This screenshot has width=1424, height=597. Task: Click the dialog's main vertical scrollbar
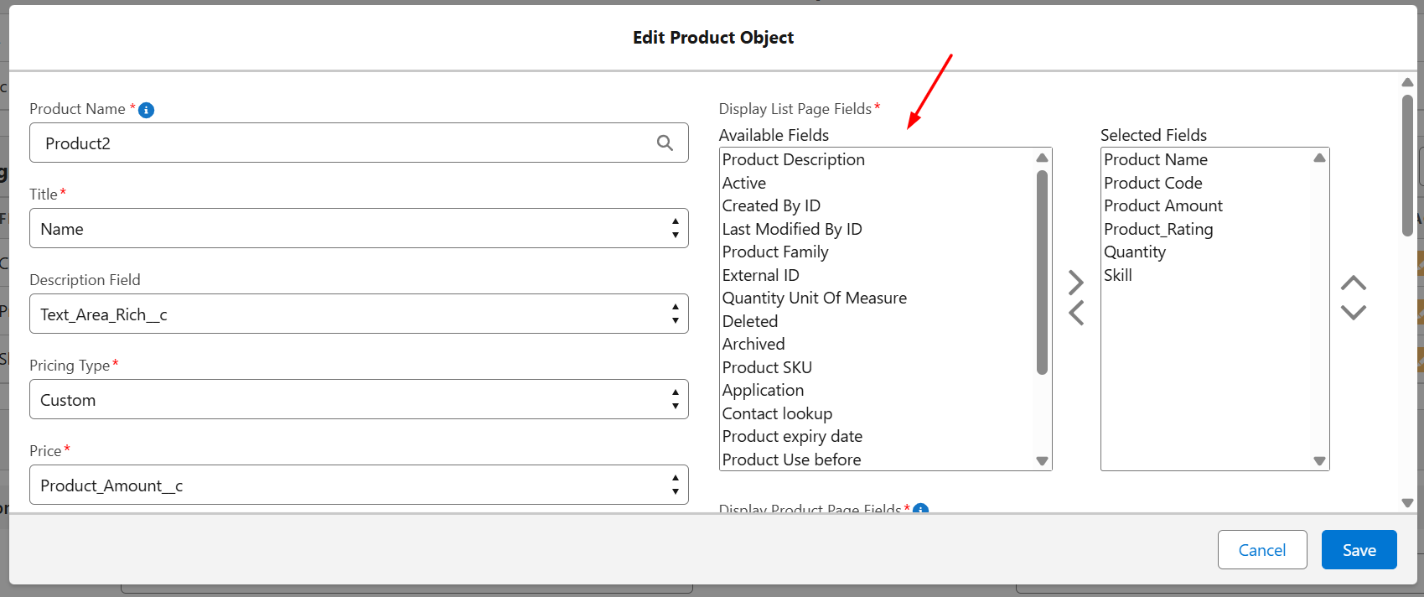click(1407, 168)
